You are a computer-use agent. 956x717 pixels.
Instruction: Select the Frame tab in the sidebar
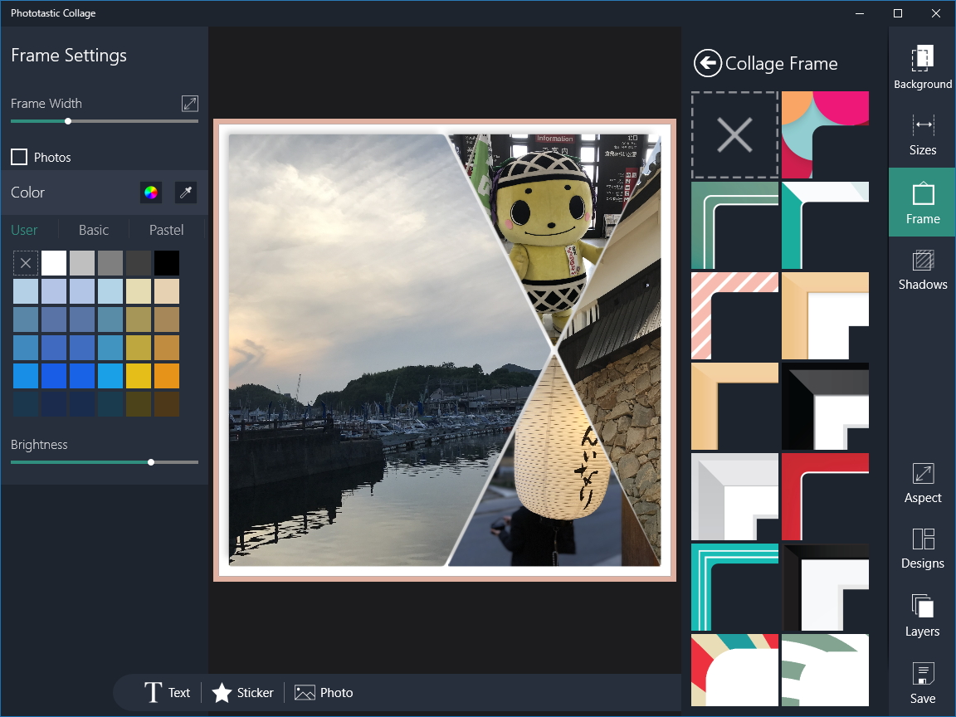click(922, 202)
